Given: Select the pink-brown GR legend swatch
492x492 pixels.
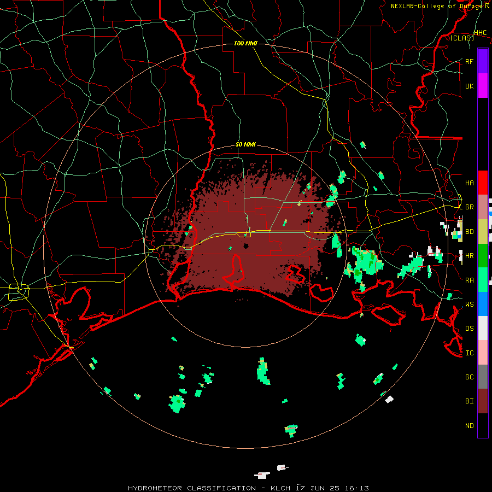Looking at the screenshot, I should [x=483, y=207].
